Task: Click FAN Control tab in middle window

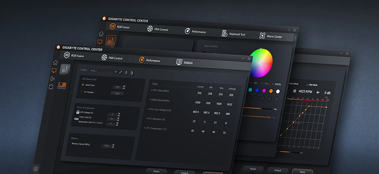Action: pyautogui.click(x=157, y=29)
